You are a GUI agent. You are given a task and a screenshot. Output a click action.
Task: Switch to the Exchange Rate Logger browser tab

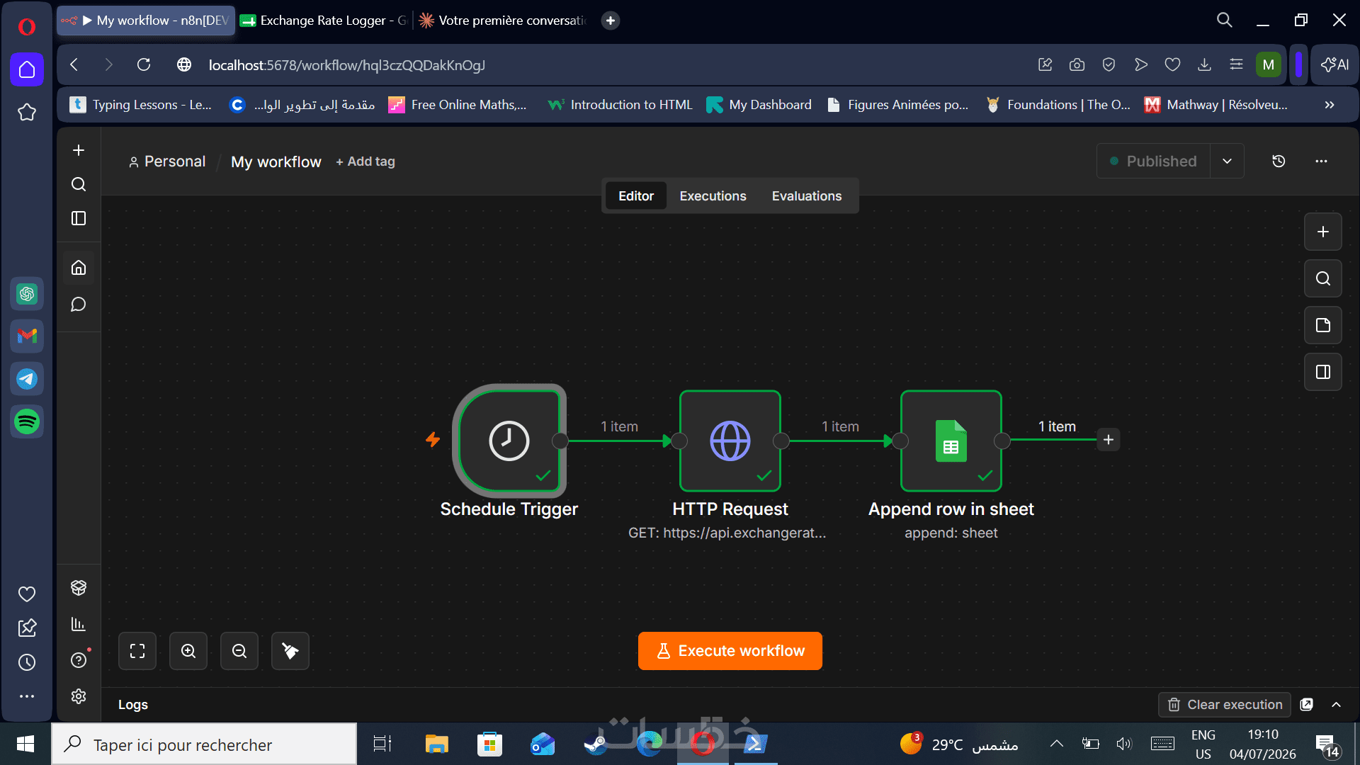point(324,21)
